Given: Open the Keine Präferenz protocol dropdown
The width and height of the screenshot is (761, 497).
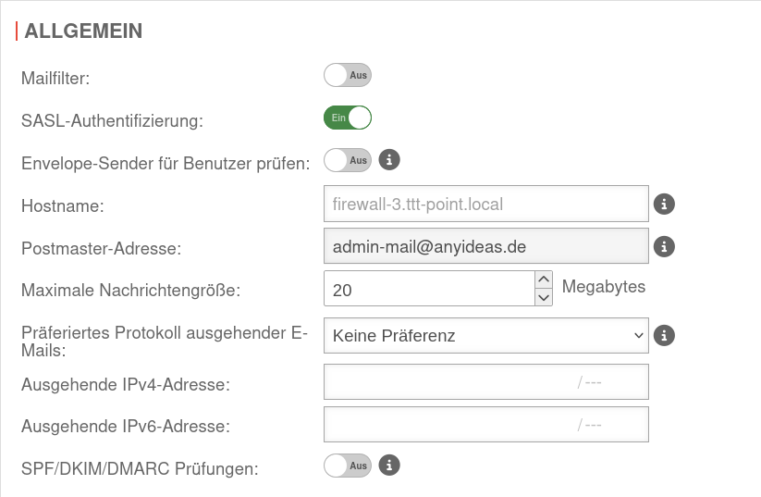Looking at the screenshot, I should (x=485, y=335).
